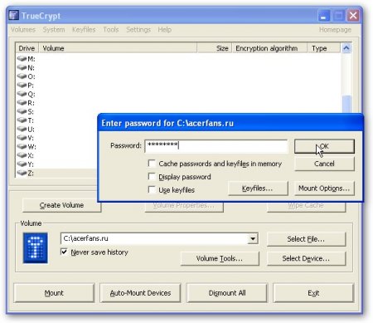
Task: Click the O: drive icon
Action: [22, 76]
